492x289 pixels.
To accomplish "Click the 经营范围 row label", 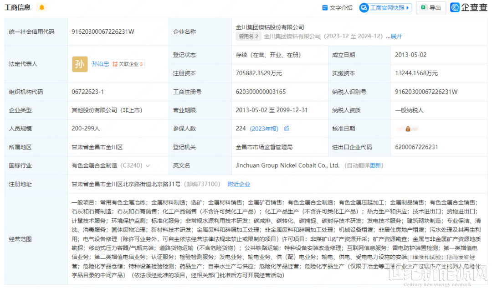I will point(20,239).
